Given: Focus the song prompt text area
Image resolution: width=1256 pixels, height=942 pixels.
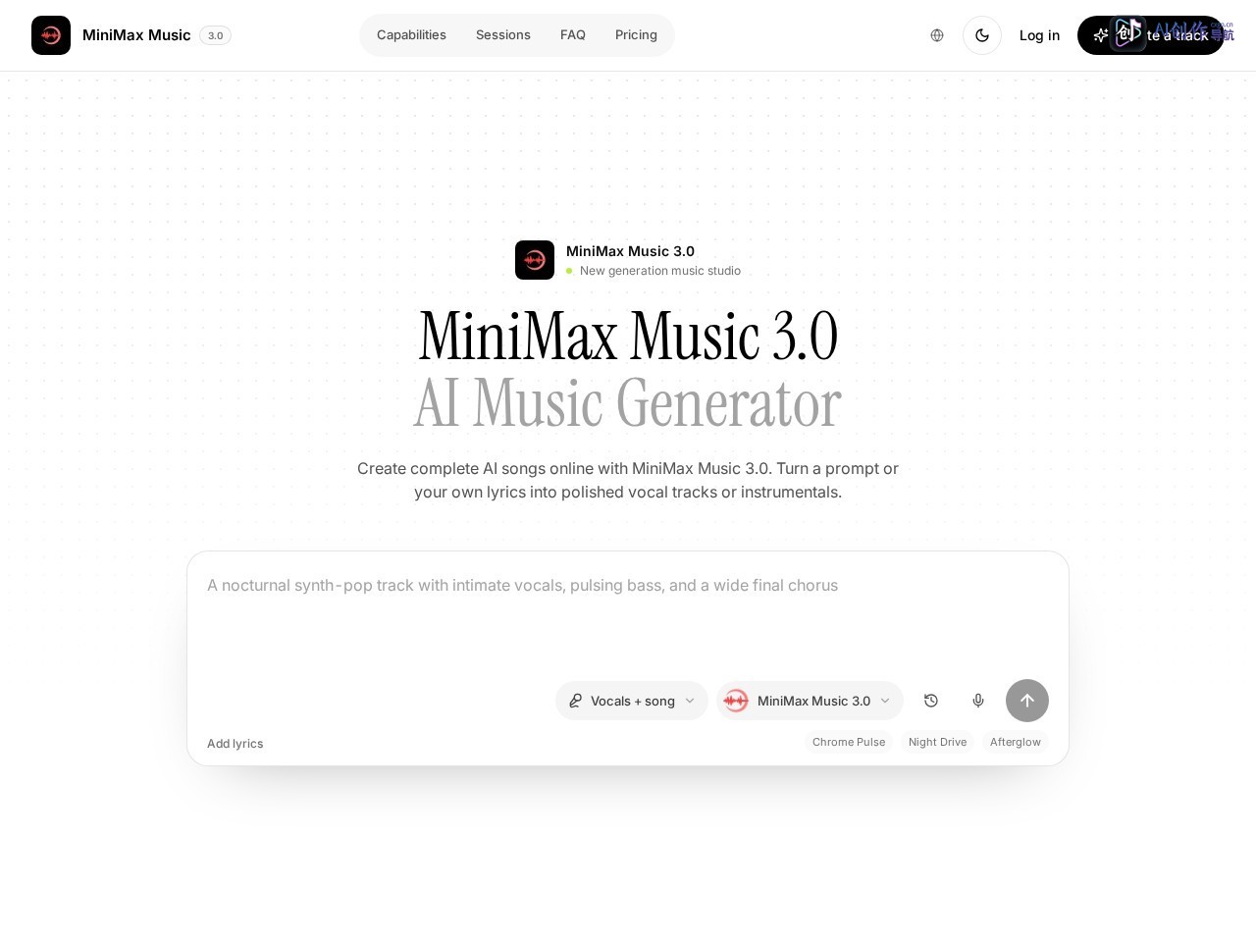Looking at the screenshot, I should (628, 613).
